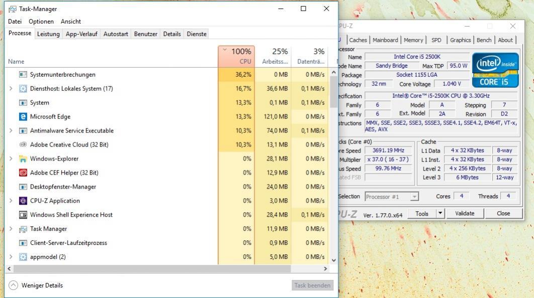Image resolution: width=534 pixels, height=298 pixels.
Task: Open the Datei menu
Action: pos(15,22)
